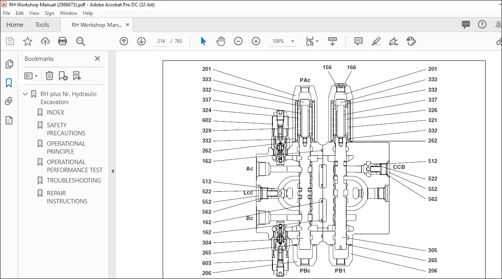Click the notifications bell icon

(498, 25)
